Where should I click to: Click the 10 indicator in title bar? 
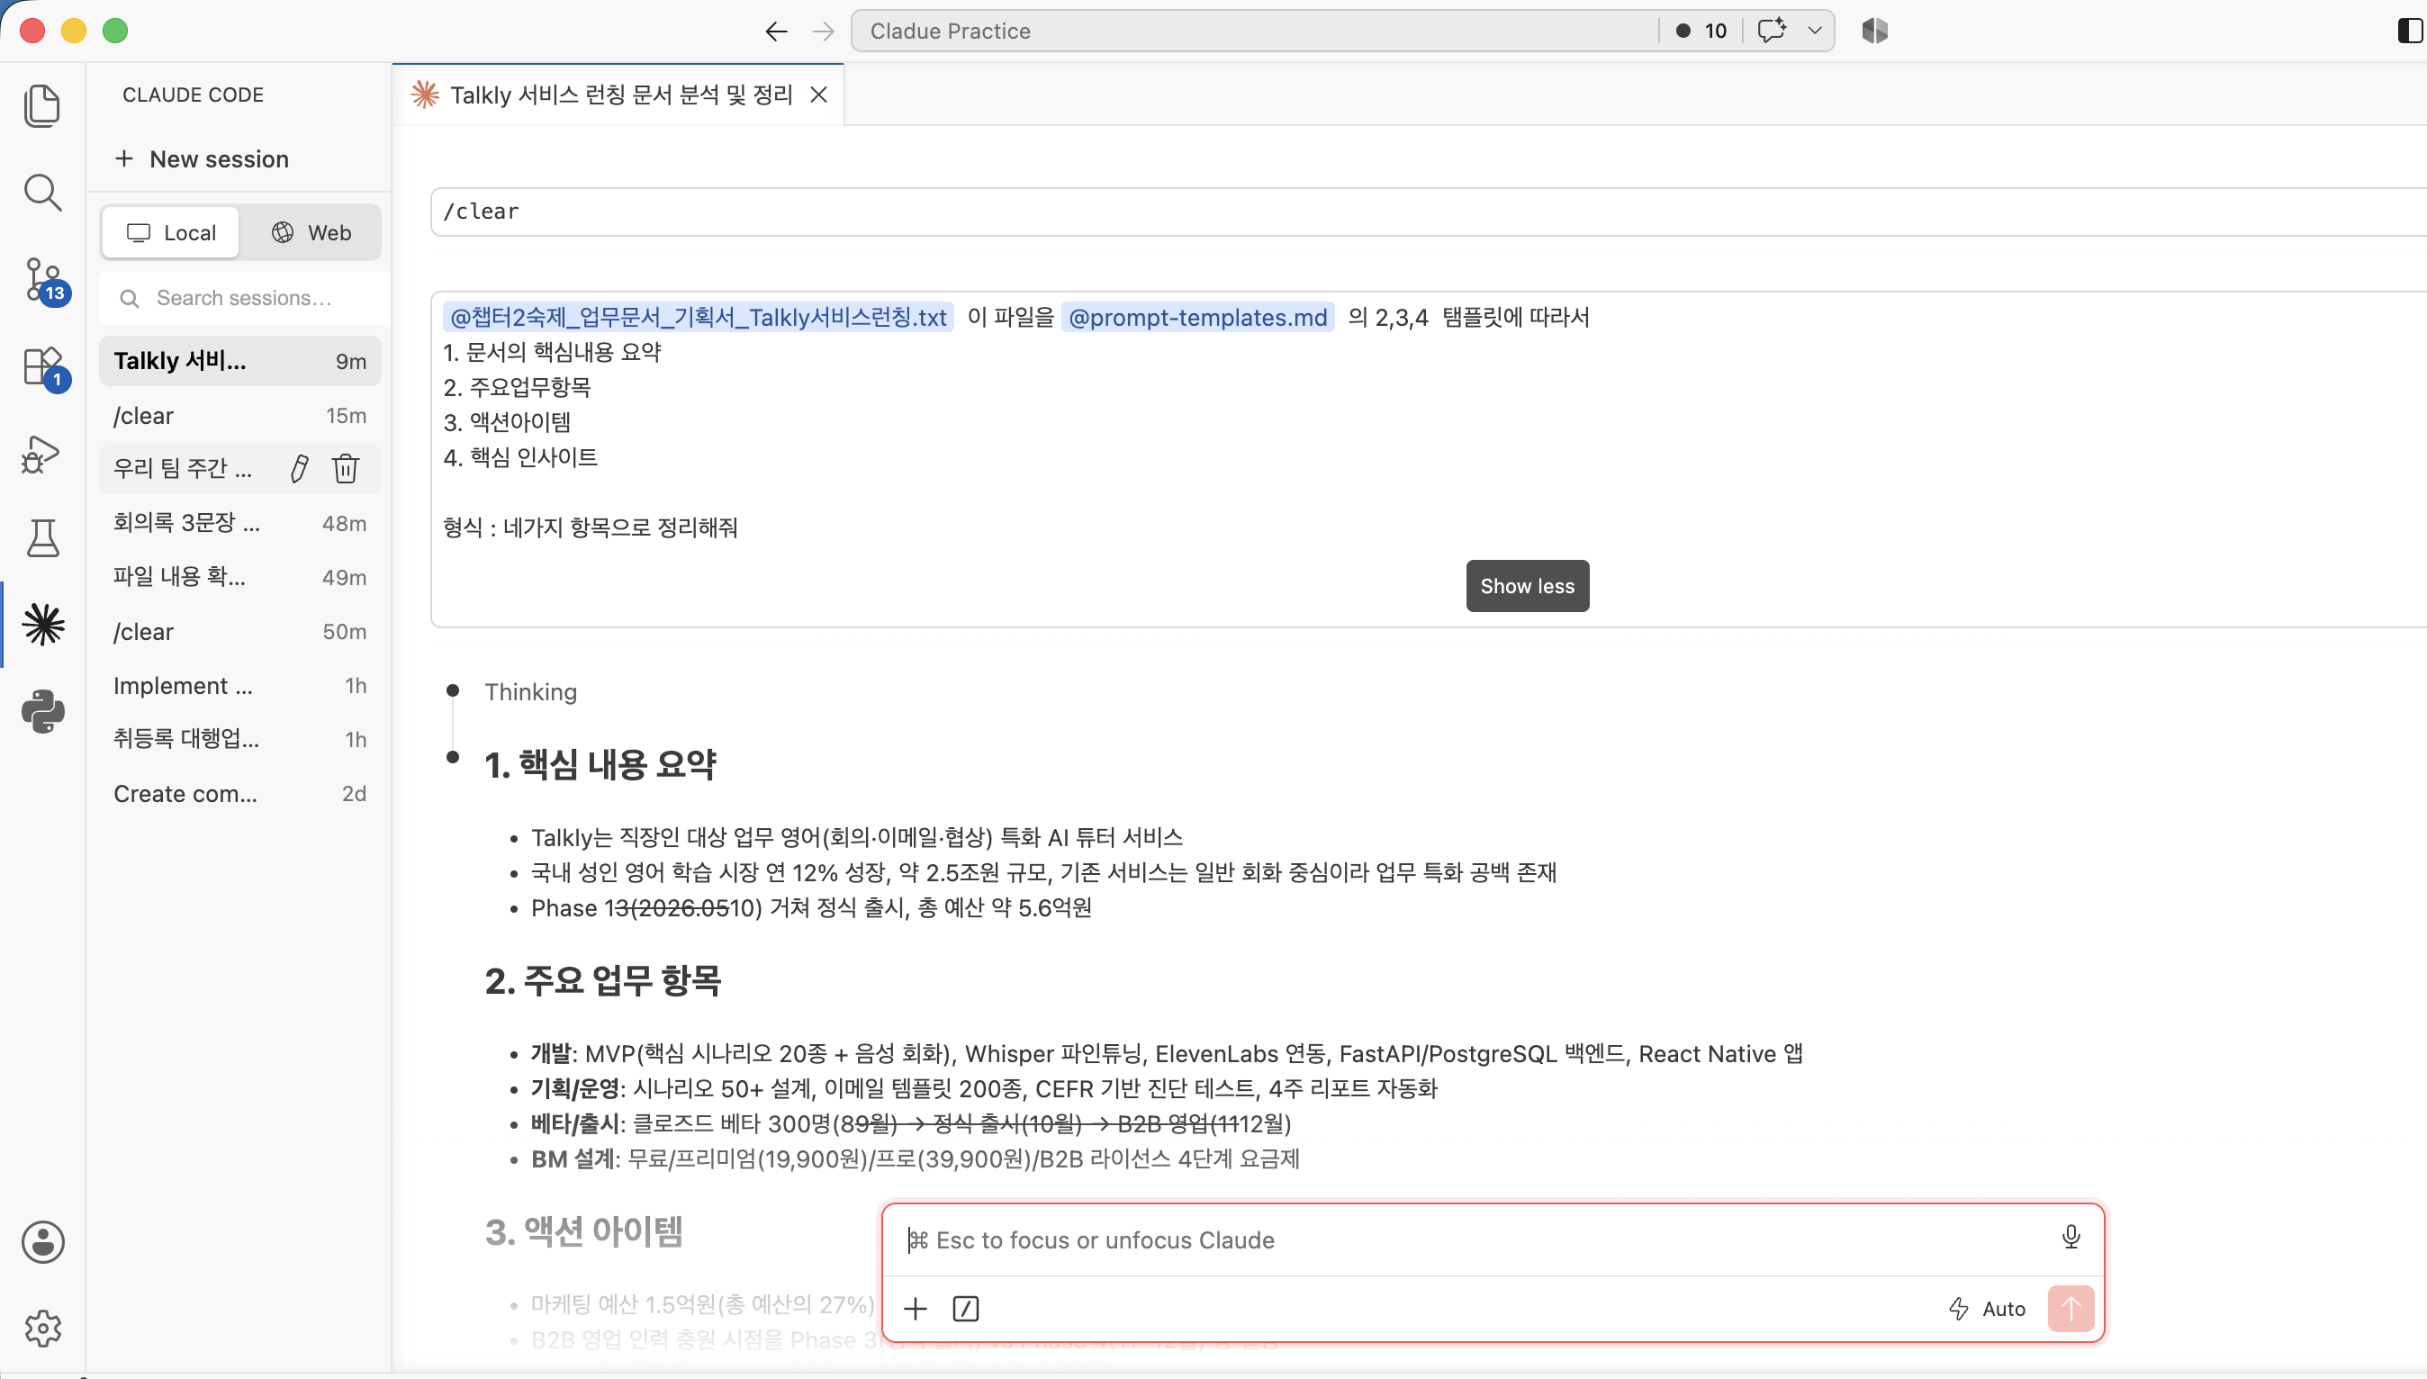tap(1701, 32)
